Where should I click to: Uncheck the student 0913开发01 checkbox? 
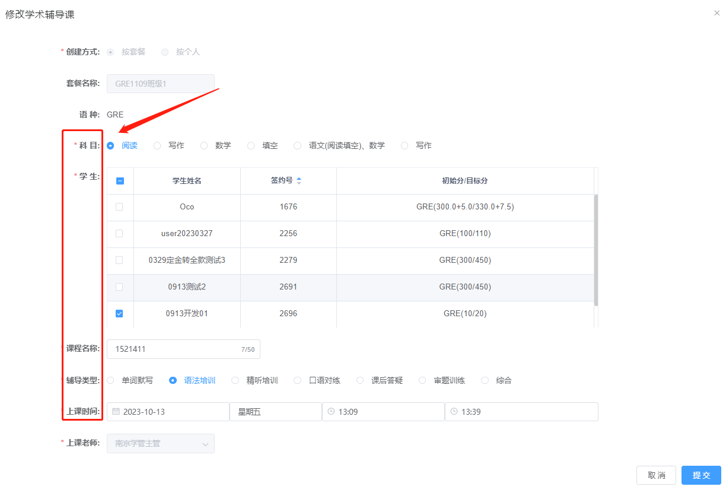coord(119,314)
